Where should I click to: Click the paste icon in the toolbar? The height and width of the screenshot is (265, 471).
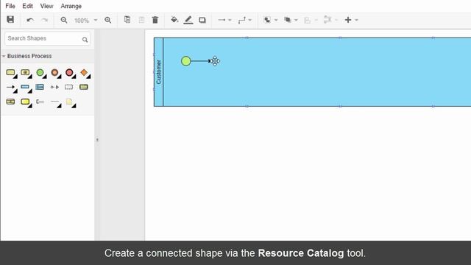(141, 20)
